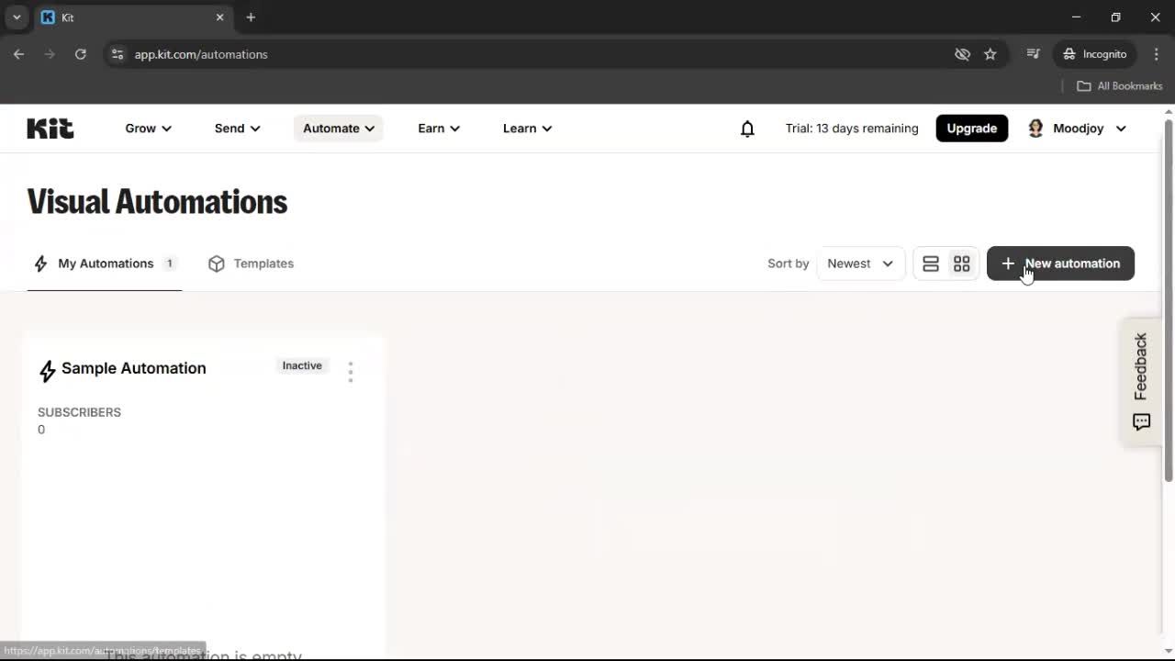Switch to list view layout
The image size is (1175, 661).
[x=931, y=263]
